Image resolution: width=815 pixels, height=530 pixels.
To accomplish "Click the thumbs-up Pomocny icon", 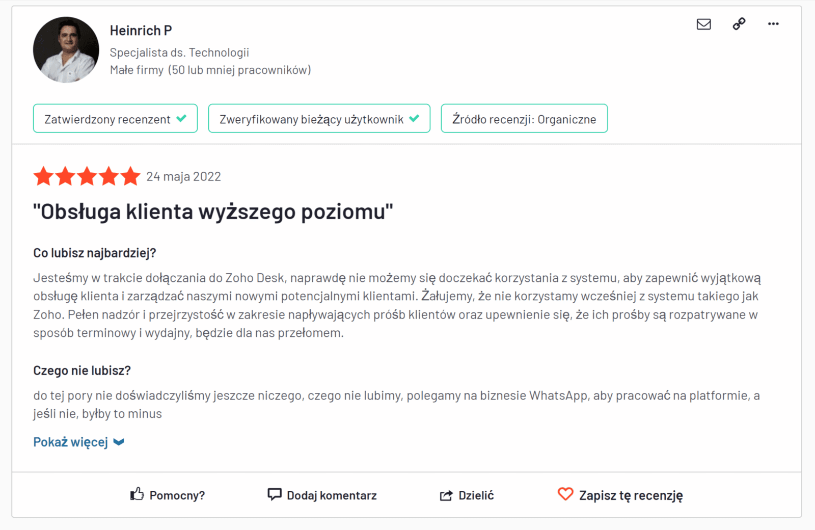I will [x=137, y=494].
